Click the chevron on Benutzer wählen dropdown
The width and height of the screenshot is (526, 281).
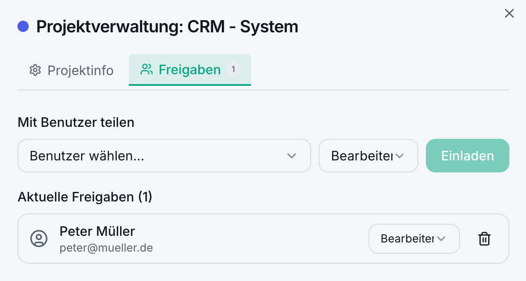click(292, 156)
